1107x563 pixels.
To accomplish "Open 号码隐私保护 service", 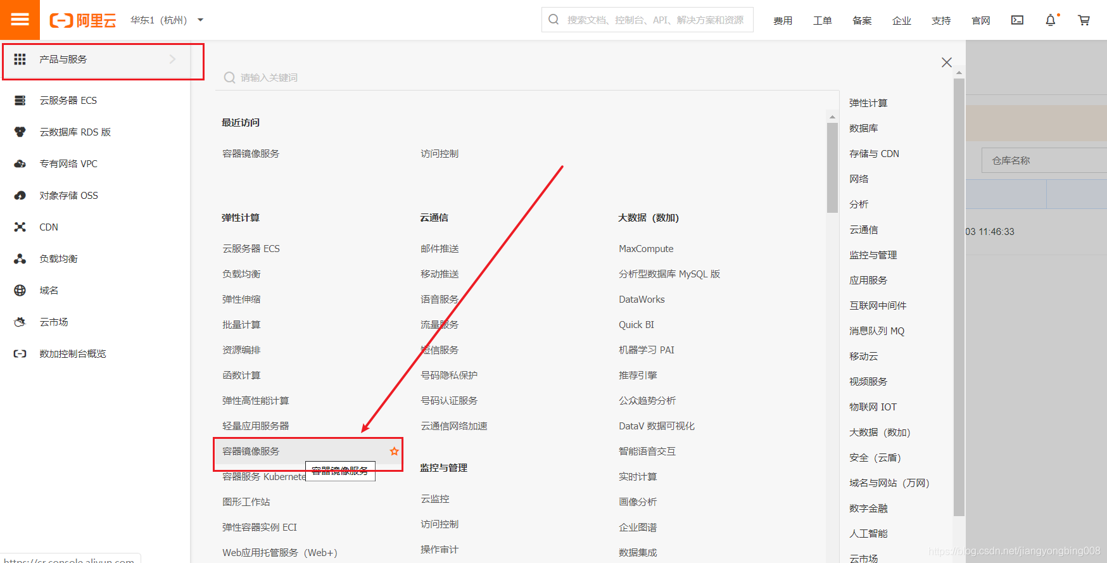I will tap(449, 375).
